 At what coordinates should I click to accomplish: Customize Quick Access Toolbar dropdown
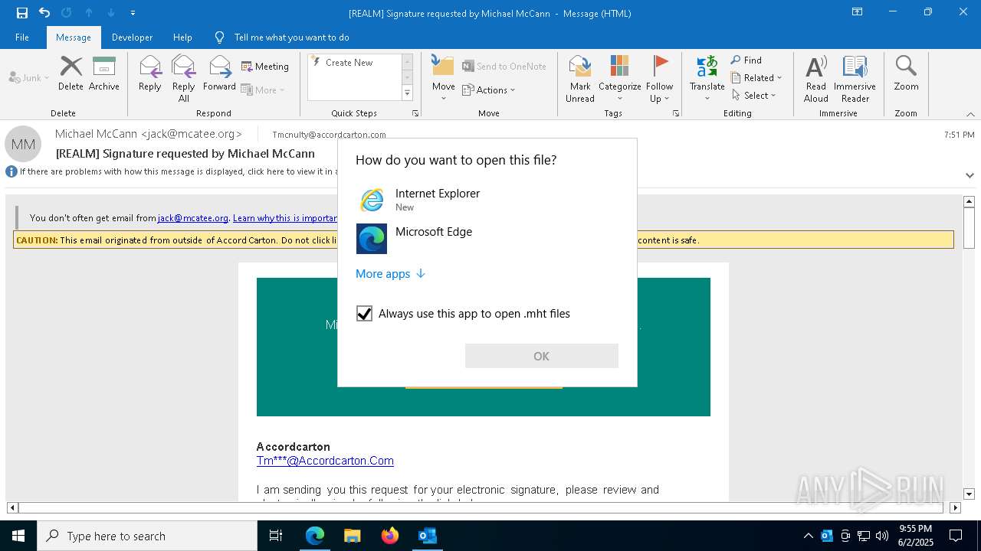133,13
